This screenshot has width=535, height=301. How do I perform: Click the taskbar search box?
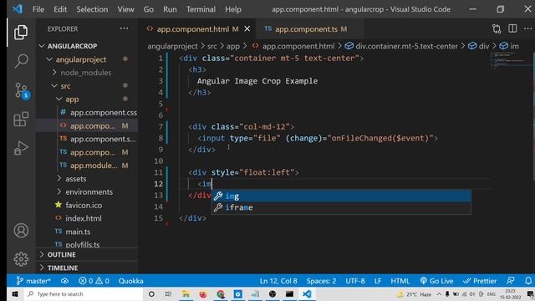pos(84,293)
